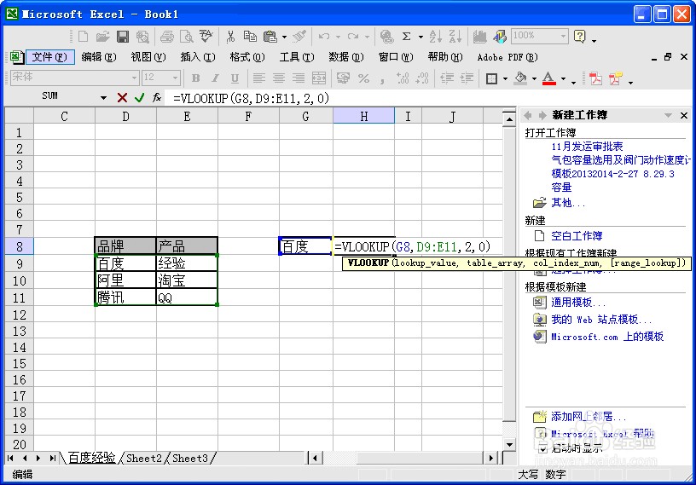This screenshot has height=485, width=696.
Task: Click the Percent Style icon
Action: coord(363,78)
